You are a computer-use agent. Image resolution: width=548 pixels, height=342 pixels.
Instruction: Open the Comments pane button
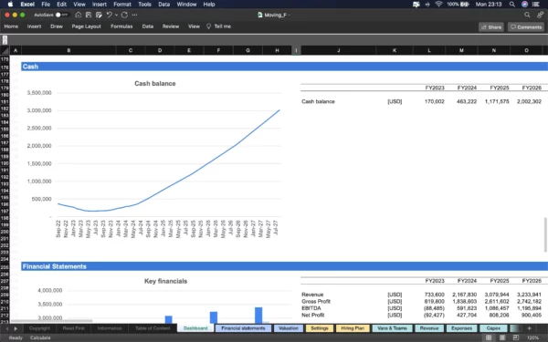pos(526,26)
